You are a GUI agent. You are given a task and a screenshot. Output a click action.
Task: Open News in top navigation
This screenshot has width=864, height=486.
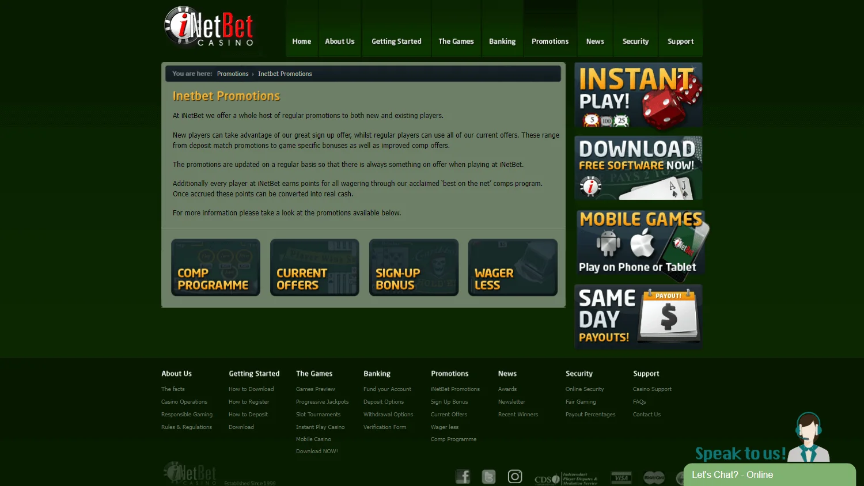[595, 41]
